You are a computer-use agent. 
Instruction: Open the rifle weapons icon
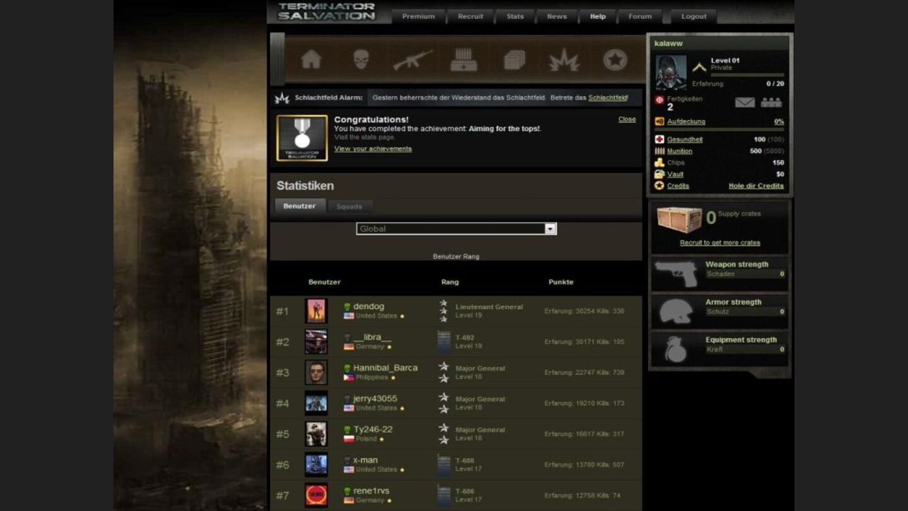pyautogui.click(x=412, y=60)
